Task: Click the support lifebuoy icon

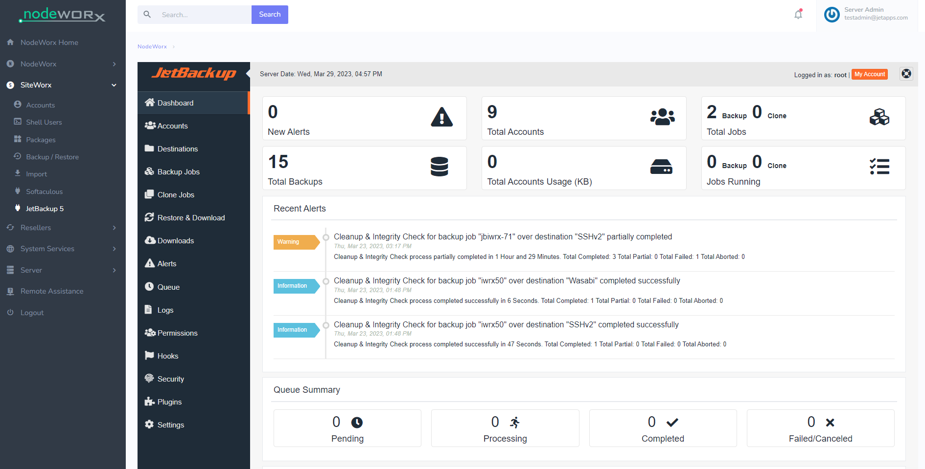Action: pos(906,74)
